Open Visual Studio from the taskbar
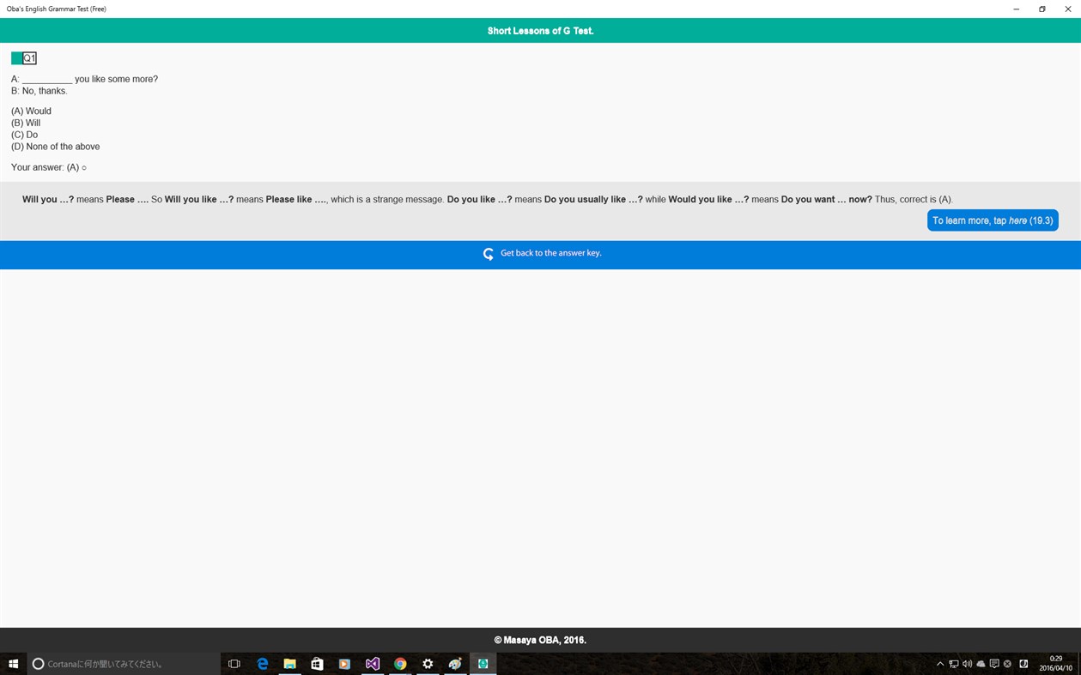The width and height of the screenshot is (1081, 675). (x=372, y=663)
